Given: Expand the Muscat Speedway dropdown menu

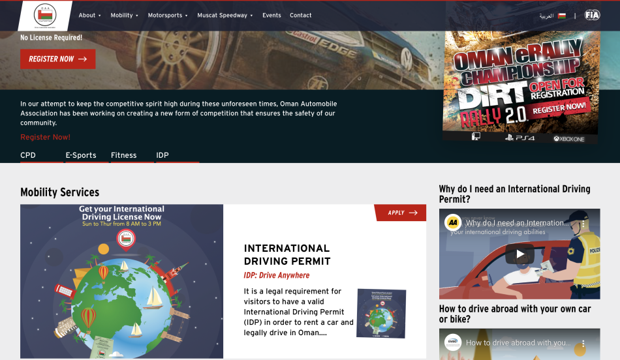Looking at the screenshot, I should click(225, 16).
